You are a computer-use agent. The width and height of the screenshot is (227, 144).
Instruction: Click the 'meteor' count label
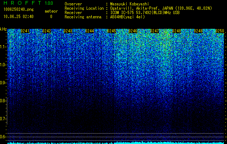click(51, 11)
